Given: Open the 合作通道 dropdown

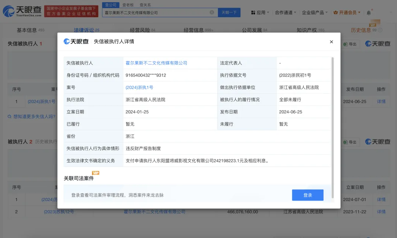Looking at the screenshot, I should pos(285,12).
